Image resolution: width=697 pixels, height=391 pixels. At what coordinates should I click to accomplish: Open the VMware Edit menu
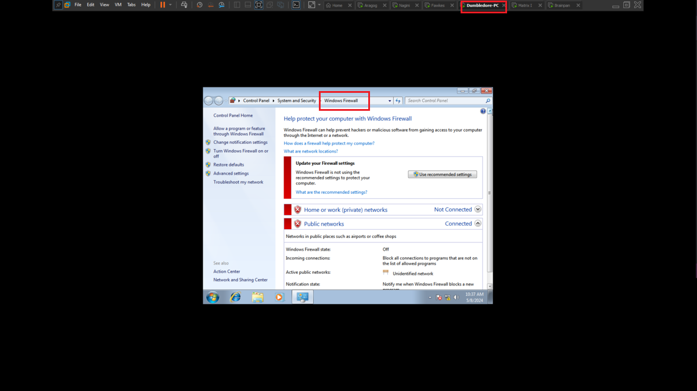tap(91, 5)
